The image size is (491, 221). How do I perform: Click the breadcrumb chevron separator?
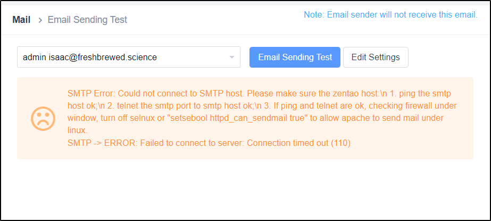coord(40,20)
